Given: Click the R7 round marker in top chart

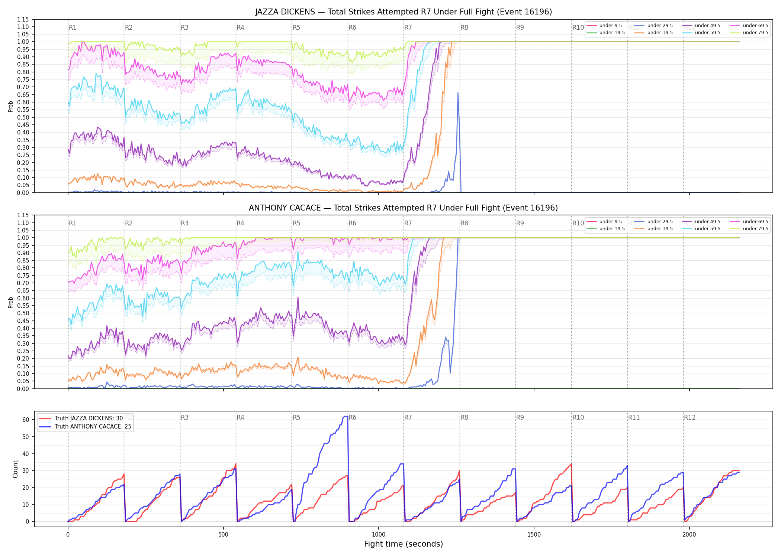Looking at the screenshot, I should pyautogui.click(x=408, y=27).
